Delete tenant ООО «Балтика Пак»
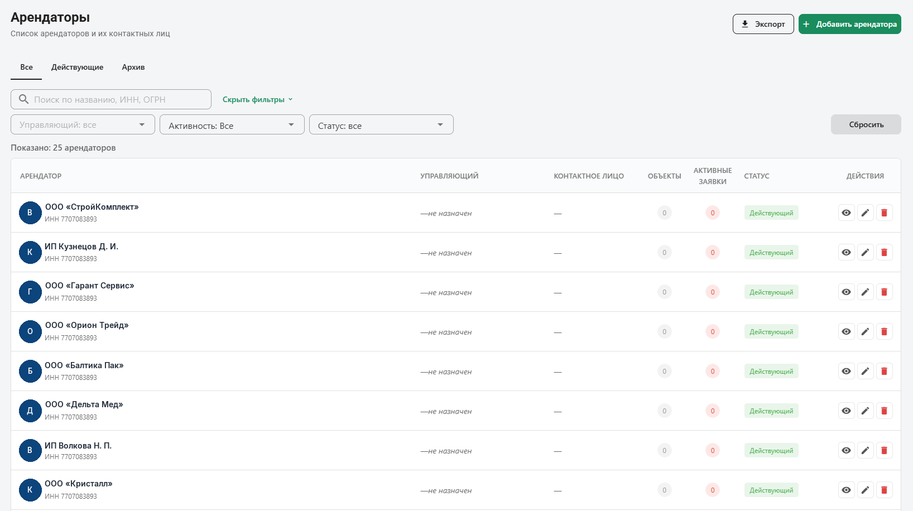The image size is (913, 511). (884, 371)
